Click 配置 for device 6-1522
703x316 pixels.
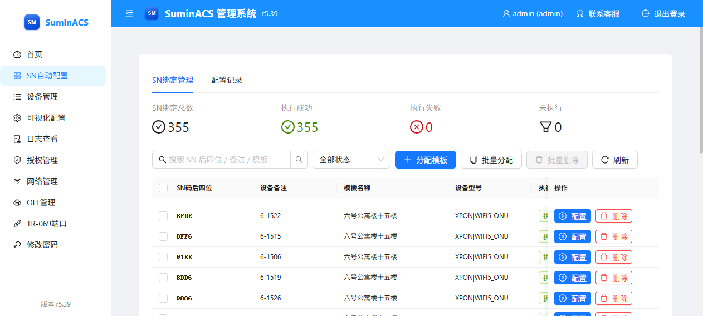573,216
